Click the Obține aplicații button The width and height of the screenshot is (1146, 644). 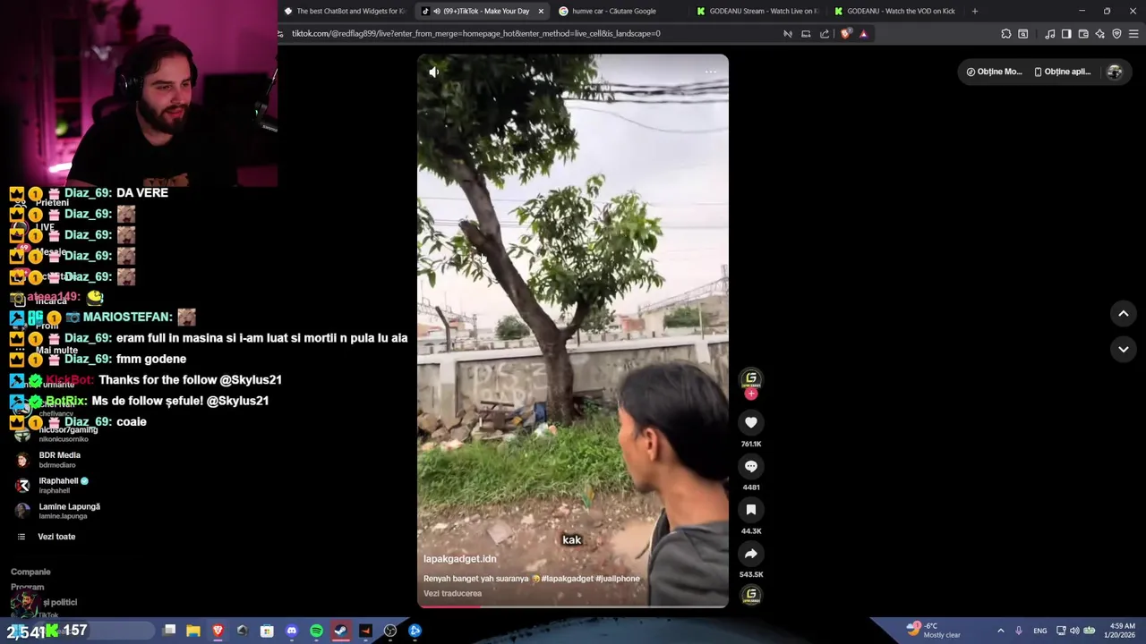click(1063, 72)
